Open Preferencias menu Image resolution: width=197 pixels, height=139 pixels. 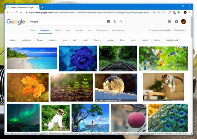tap(102, 30)
